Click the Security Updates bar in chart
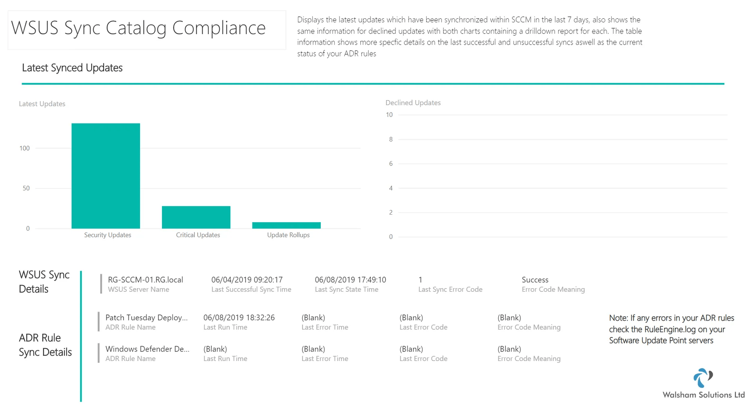 click(x=106, y=176)
